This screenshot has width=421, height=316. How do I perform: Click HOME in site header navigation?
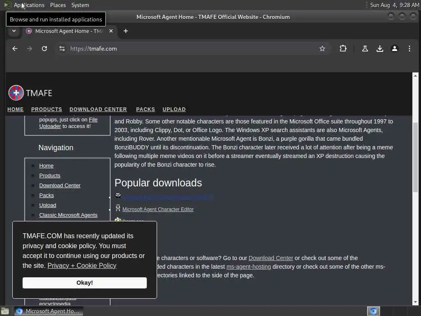pos(16,109)
